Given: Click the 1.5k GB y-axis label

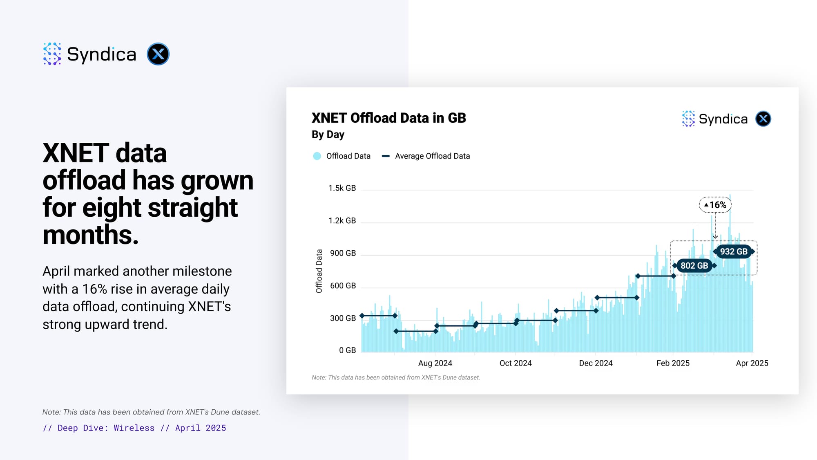Looking at the screenshot, I should (x=342, y=188).
